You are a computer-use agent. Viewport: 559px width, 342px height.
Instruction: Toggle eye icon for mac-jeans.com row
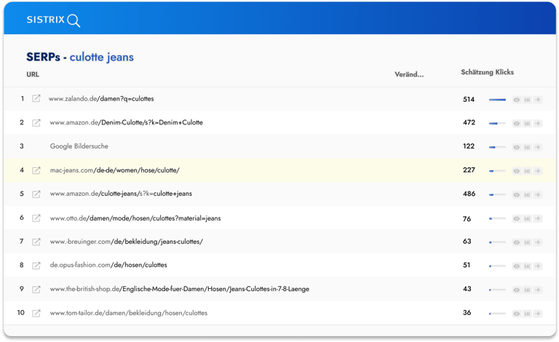coord(516,171)
